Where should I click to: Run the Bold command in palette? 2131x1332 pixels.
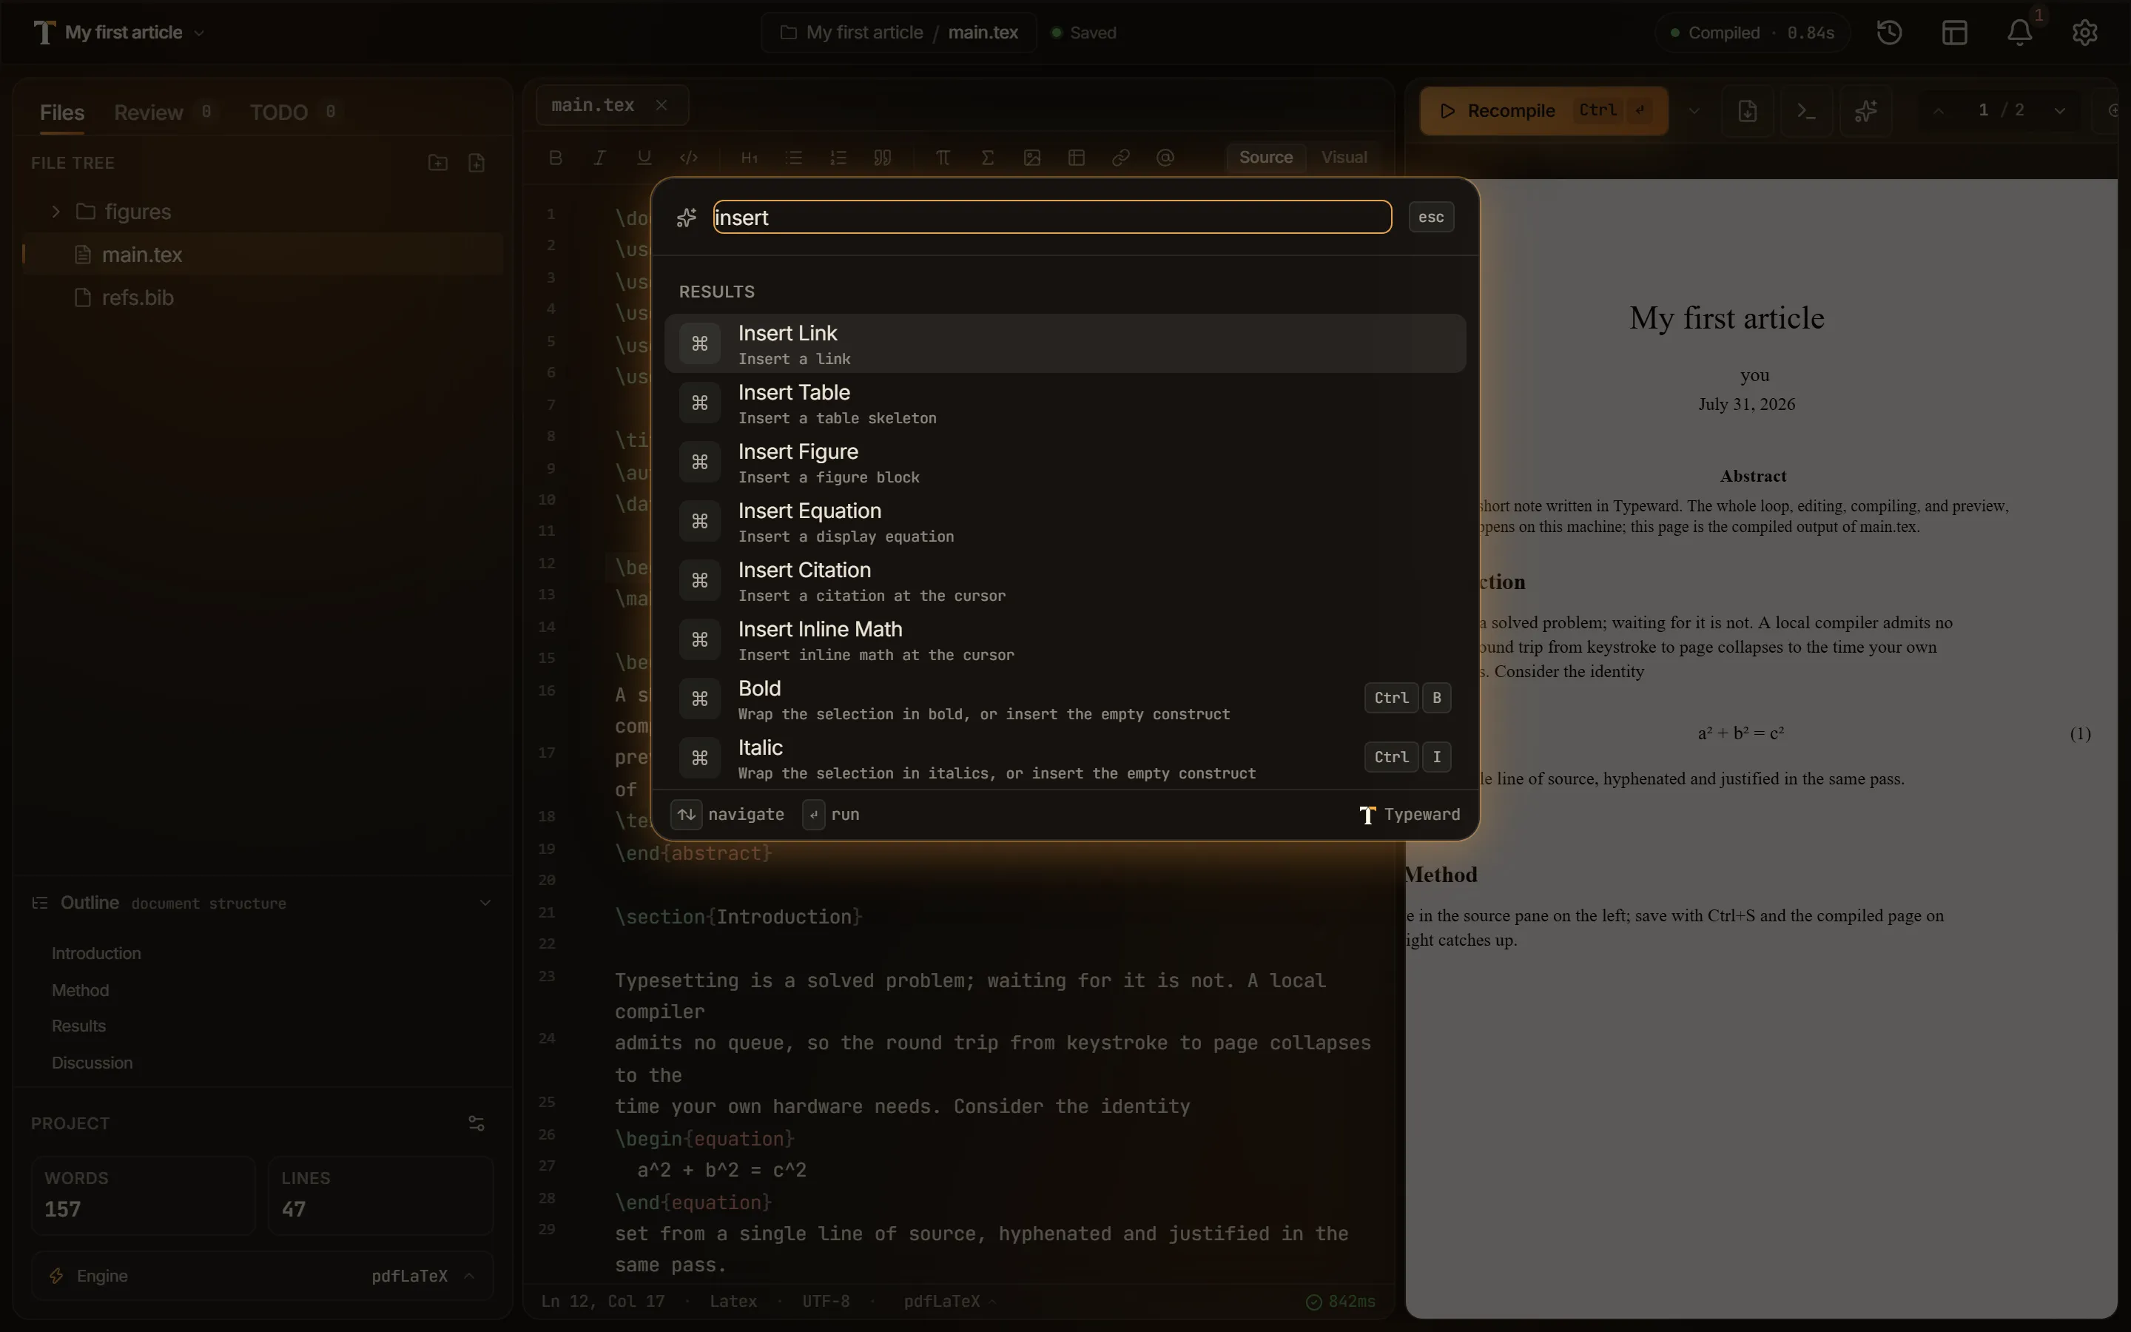tap(1065, 699)
